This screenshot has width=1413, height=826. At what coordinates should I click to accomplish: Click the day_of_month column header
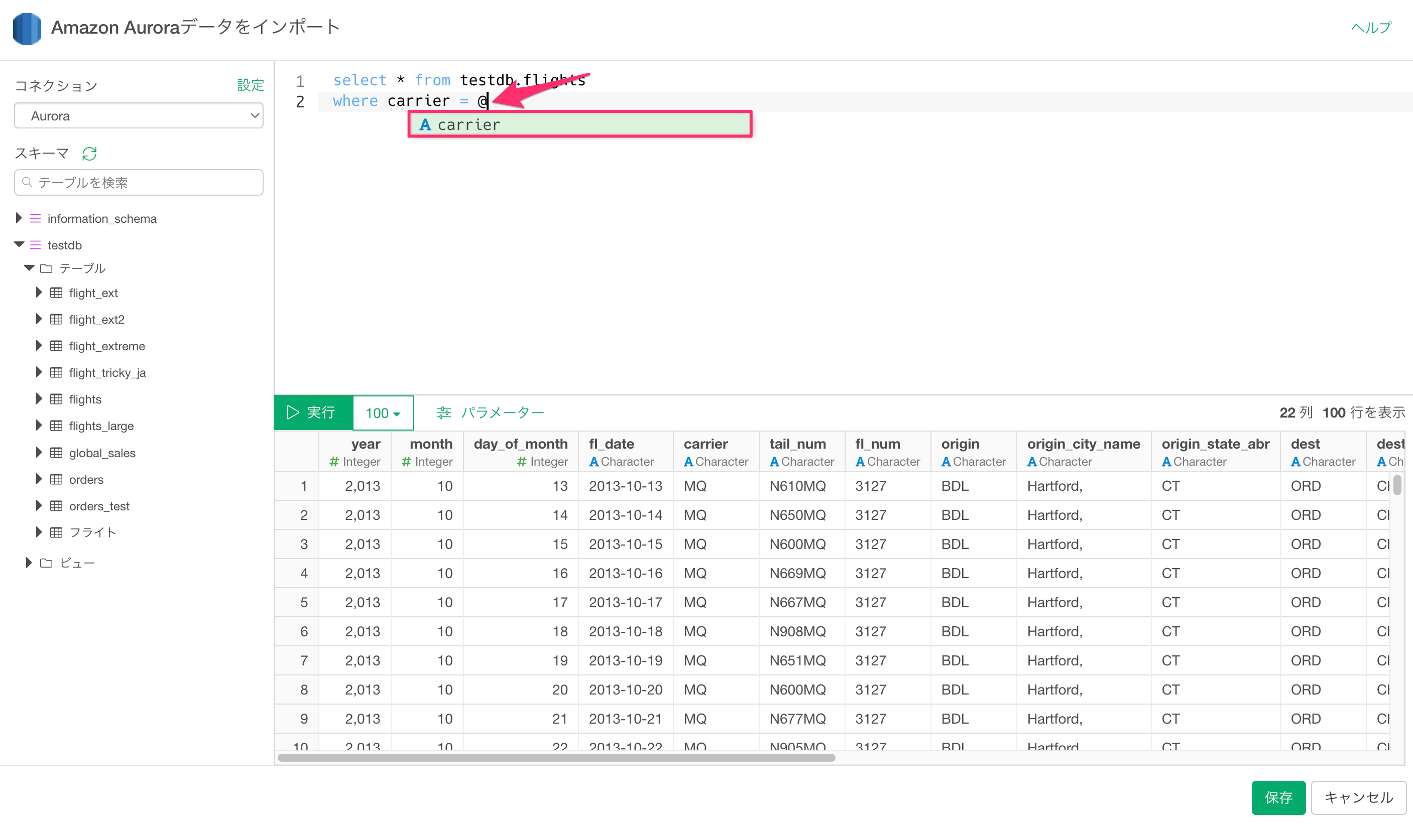[x=521, y=452]
